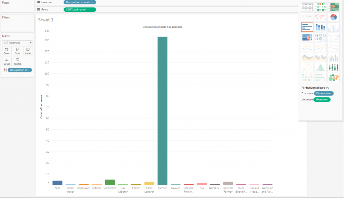The height and width of the screenshot is (198, 344).
Task: Select the pie chart in Show Me
Action: (333, 17)
